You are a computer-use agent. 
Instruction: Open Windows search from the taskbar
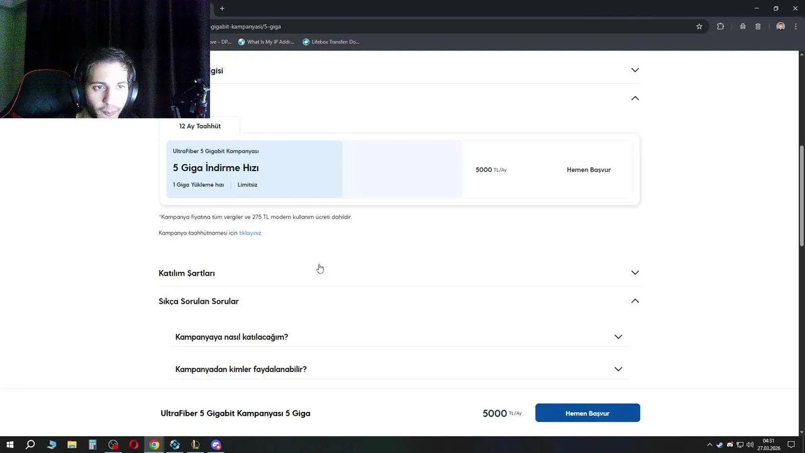click(x=30, y=445)
